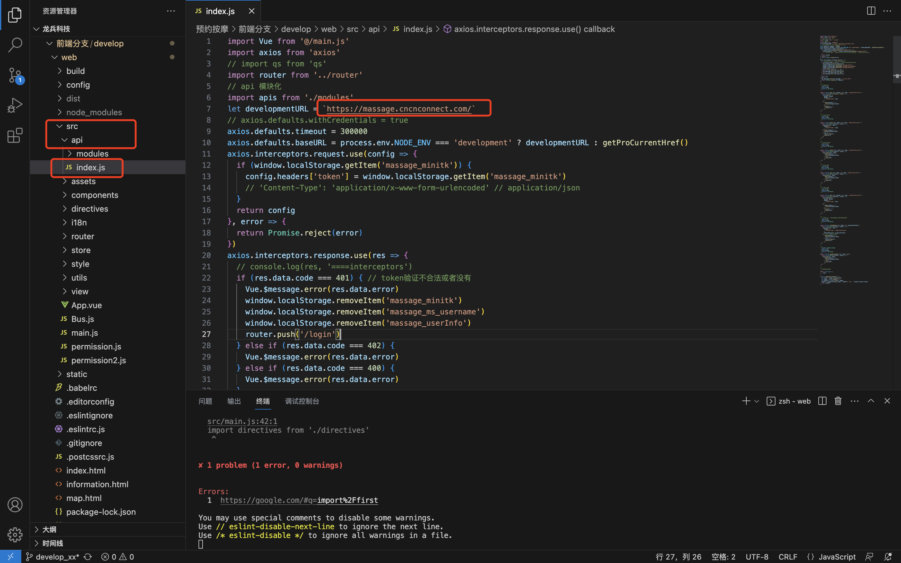Viewport: 901px width, 563px height.
Task: Open the new terminal launch profile dropdown
Action: (757, 401)
